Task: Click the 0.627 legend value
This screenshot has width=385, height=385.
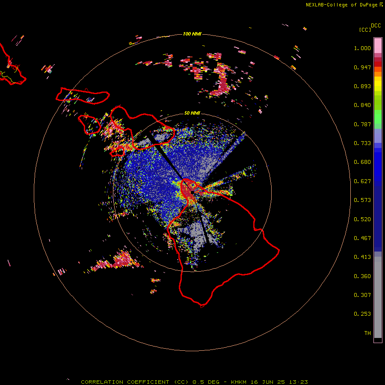Action: 362,181
